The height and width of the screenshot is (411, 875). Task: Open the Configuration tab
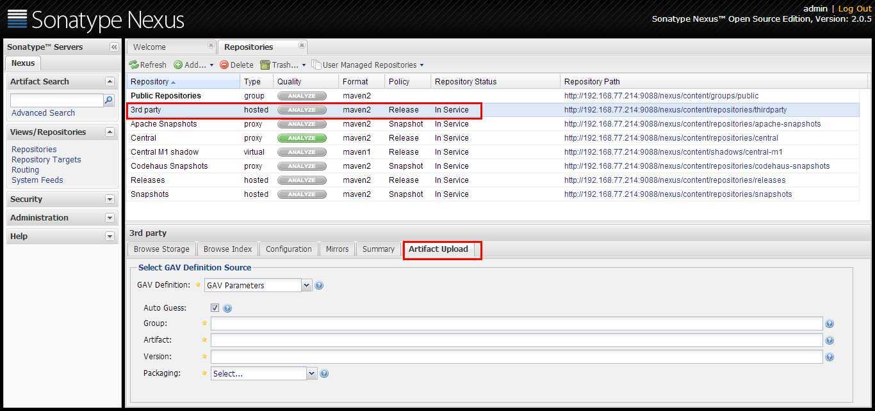288,249
